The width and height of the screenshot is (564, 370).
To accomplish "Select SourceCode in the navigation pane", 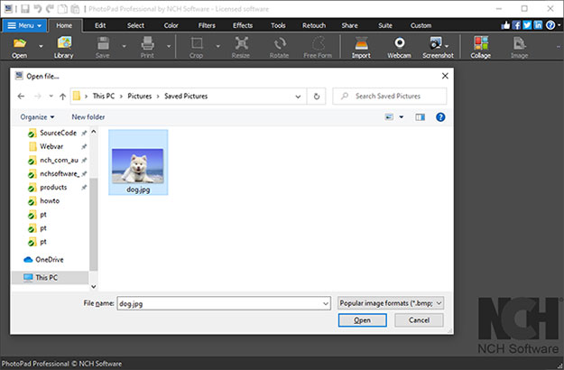I will (58, 133).
